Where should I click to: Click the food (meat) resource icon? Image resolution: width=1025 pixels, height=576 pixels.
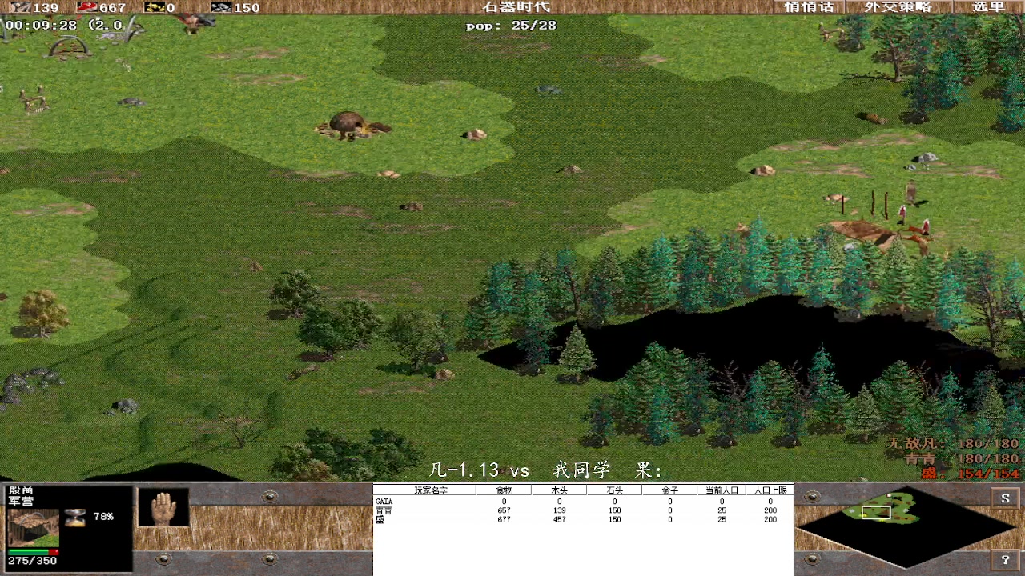(x=86, y=7)
